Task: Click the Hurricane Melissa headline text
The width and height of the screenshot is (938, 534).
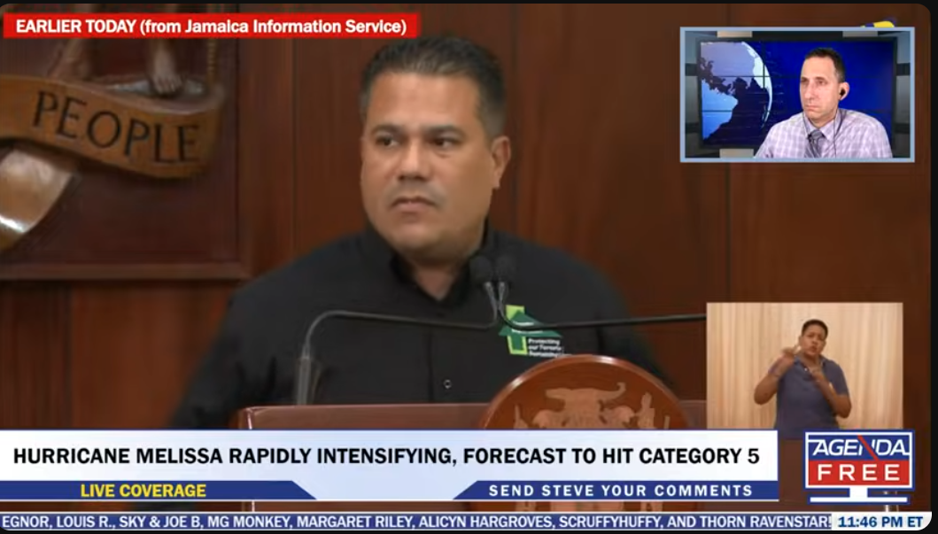Action: (x=386, y=456)
